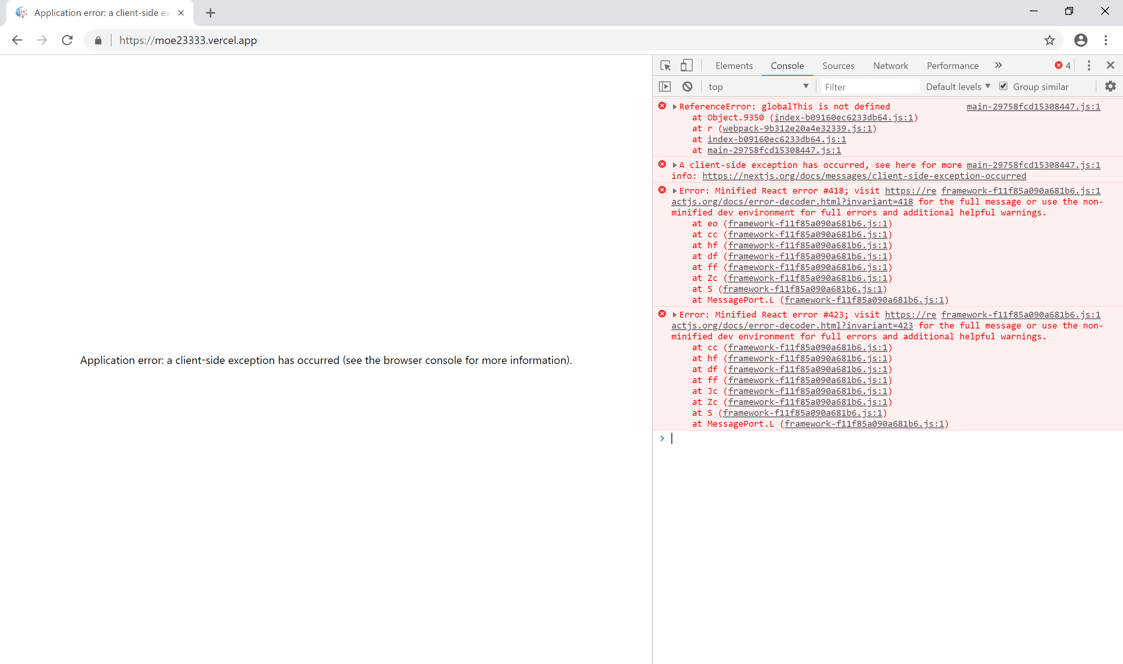The width and height of the screenshot is (1123, 664).
Task: Expand the ReferenceError globalThis message
Action: tap(675, 106)
